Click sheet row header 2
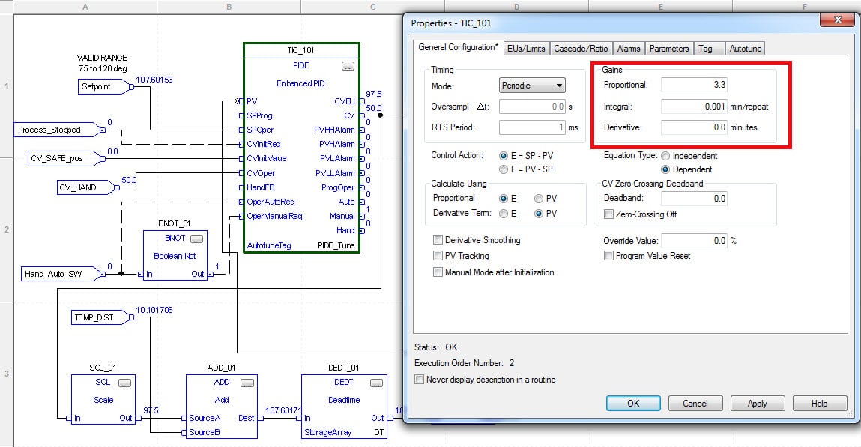 click(x=7, y=229)
